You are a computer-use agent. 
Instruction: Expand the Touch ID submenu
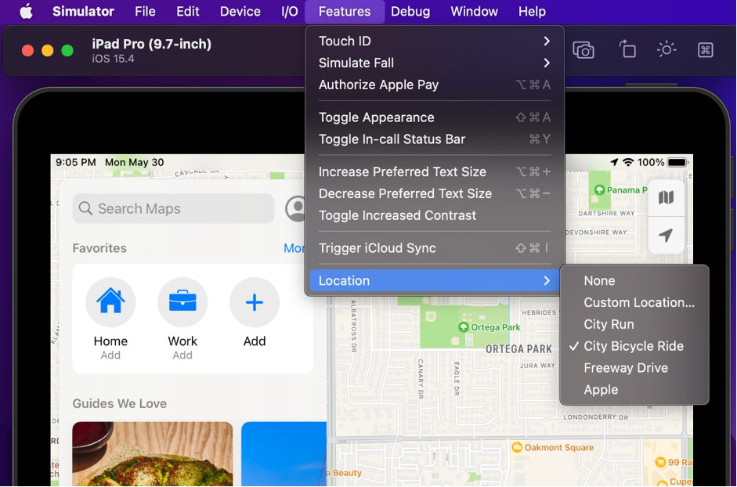click(435, 41)
